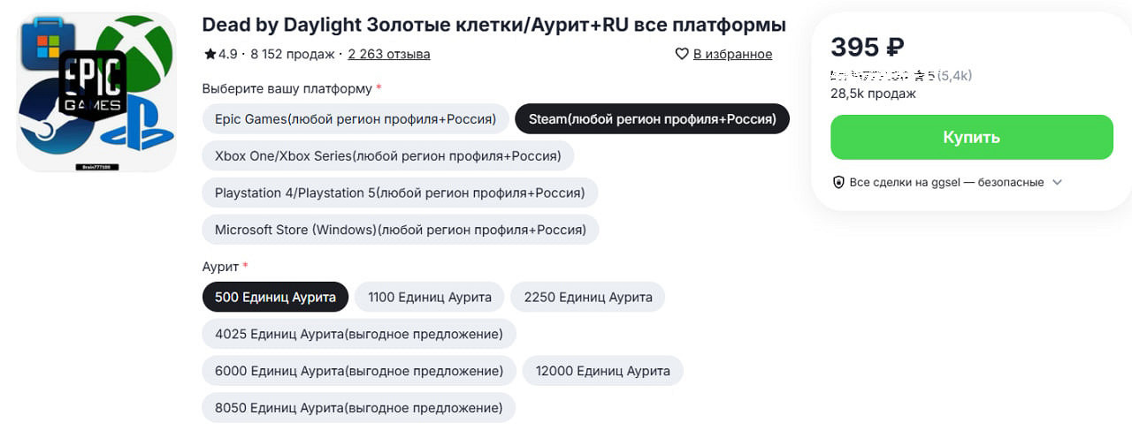
Task: Pick 8050 Единиц Аурита option
Action: (358, 408)
